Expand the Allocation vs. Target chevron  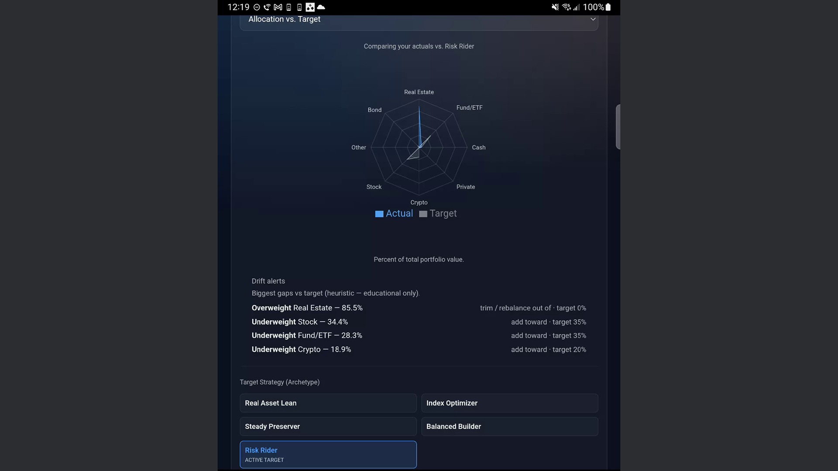click(x=593, y=19)
